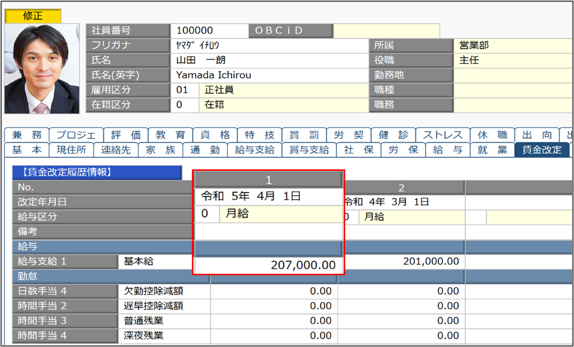Click the 役職 value 主任
Image resolution: width=574 pixels, height=347 pixels.
tap(514, 60)
